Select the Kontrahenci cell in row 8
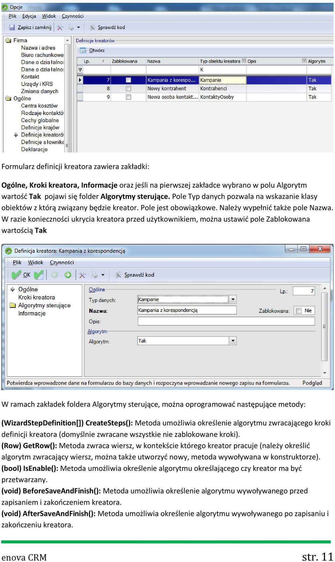The width and height of the screenshot is (335, 562). tap(223, 88)
